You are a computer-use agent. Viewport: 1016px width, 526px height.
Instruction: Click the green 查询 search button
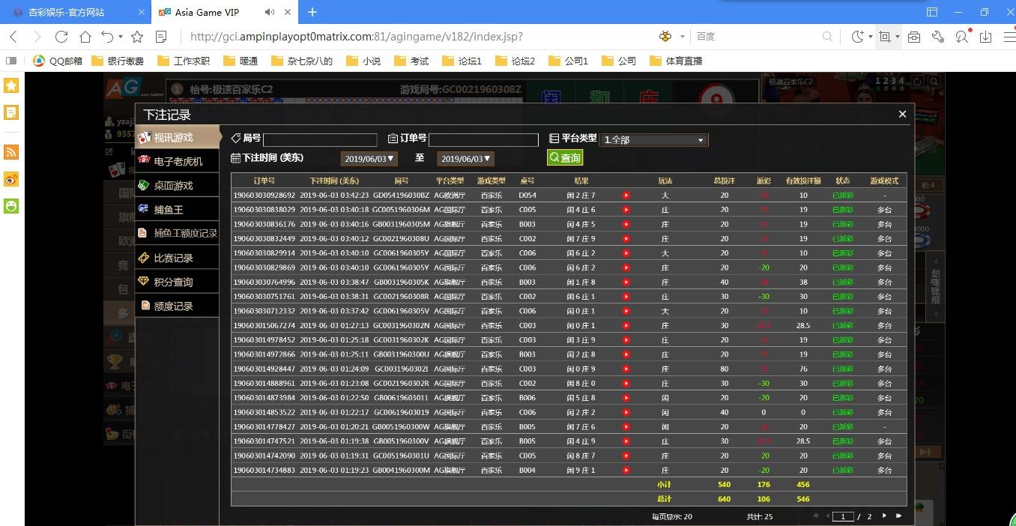tap(565, 158)
